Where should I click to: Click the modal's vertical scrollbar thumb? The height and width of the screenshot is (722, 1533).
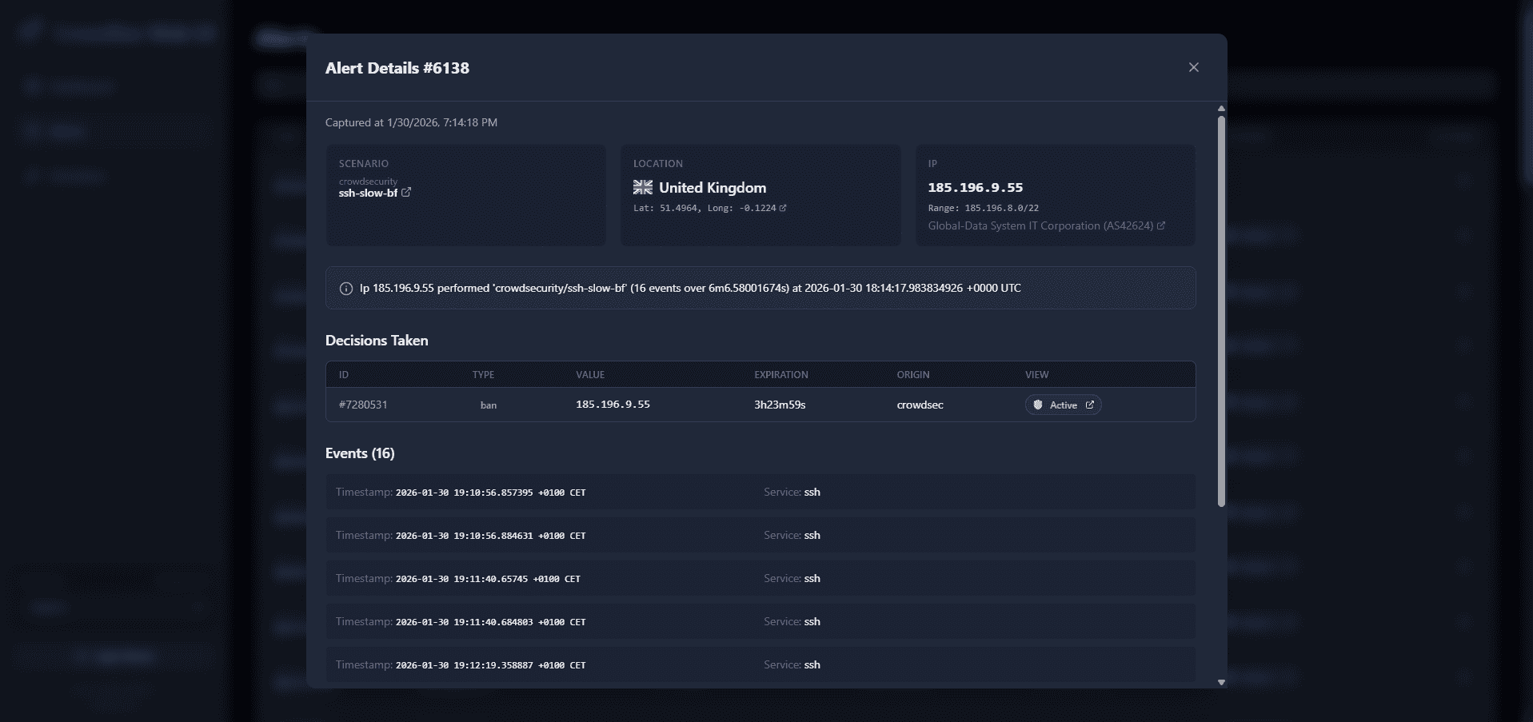pos(1221,312)
